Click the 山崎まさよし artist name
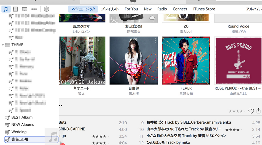 pos(238,94)
